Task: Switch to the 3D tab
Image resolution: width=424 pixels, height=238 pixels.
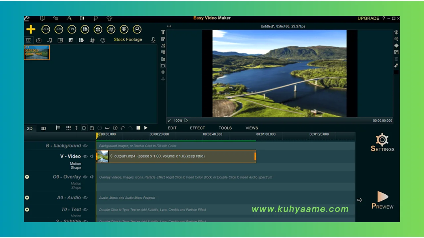Action: [43, 128]
